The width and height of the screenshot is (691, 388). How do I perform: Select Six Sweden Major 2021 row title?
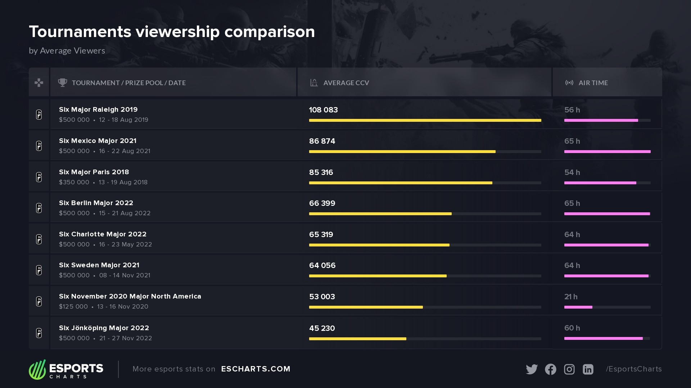click(x=99, y=265)
